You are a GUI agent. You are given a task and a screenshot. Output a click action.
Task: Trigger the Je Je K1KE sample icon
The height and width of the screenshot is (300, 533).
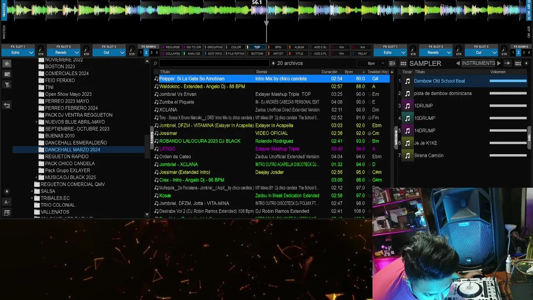tap(408, 143)
